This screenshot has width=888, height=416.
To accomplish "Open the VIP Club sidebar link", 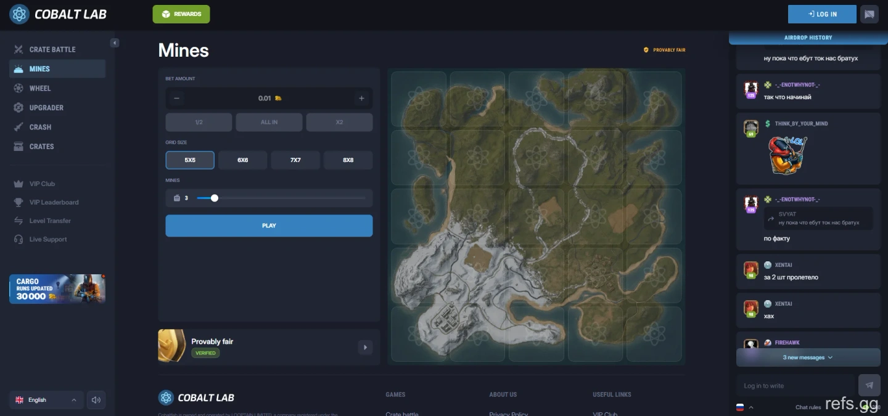I will pyautogui.click(x=42, y=184).
